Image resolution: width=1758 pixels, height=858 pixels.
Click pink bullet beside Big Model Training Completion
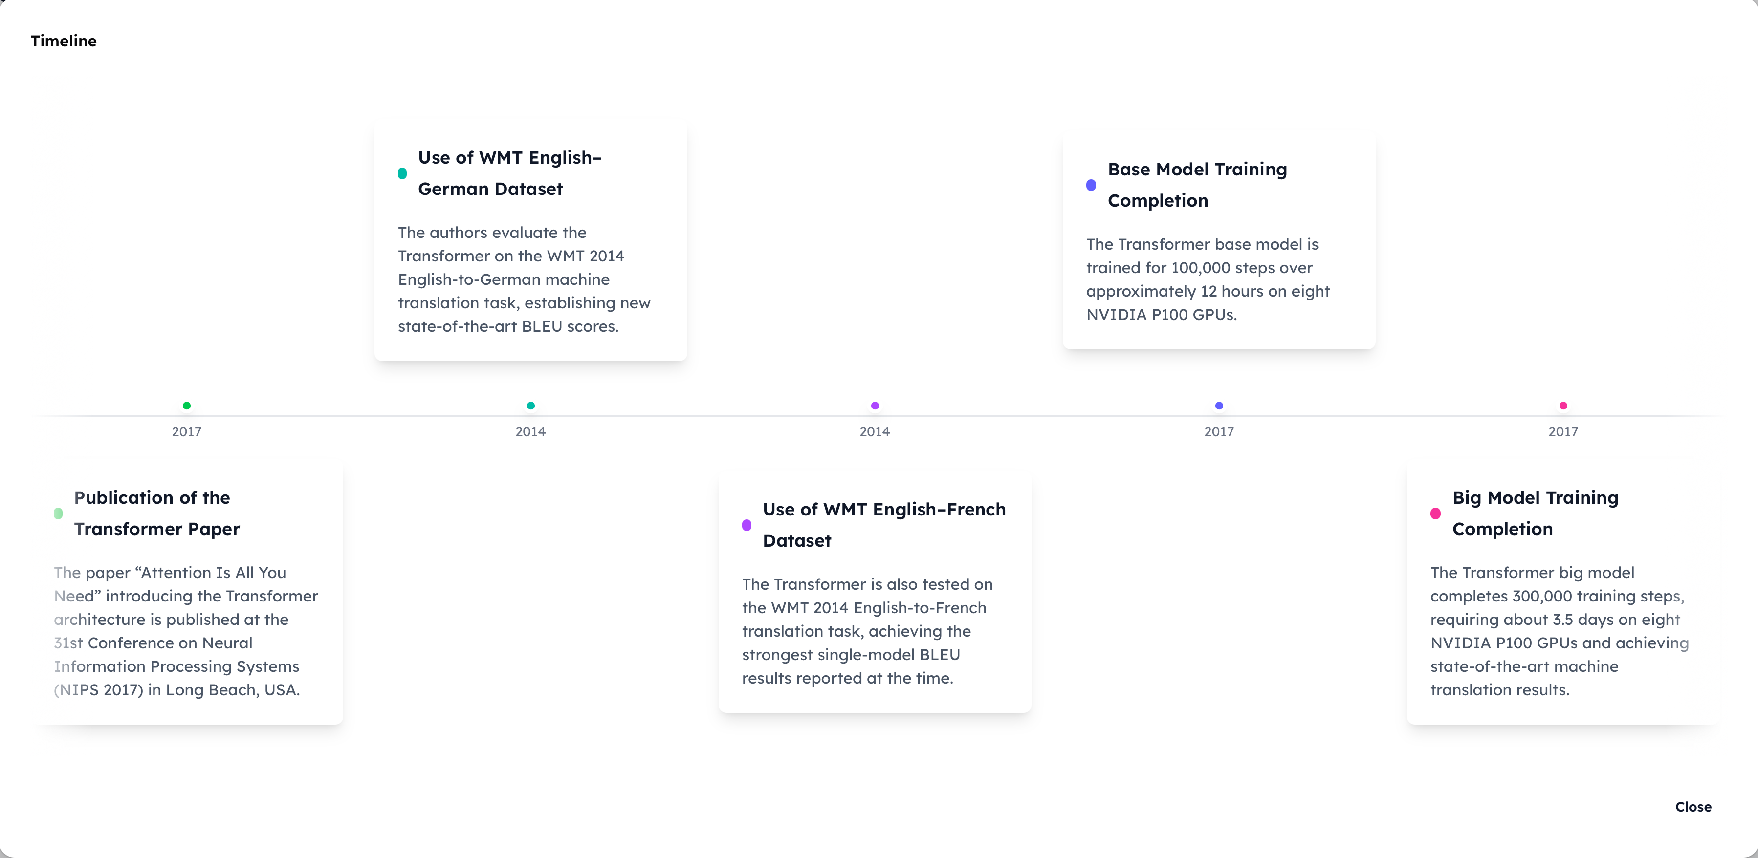pyautogui.click(x=1435, y=514)
